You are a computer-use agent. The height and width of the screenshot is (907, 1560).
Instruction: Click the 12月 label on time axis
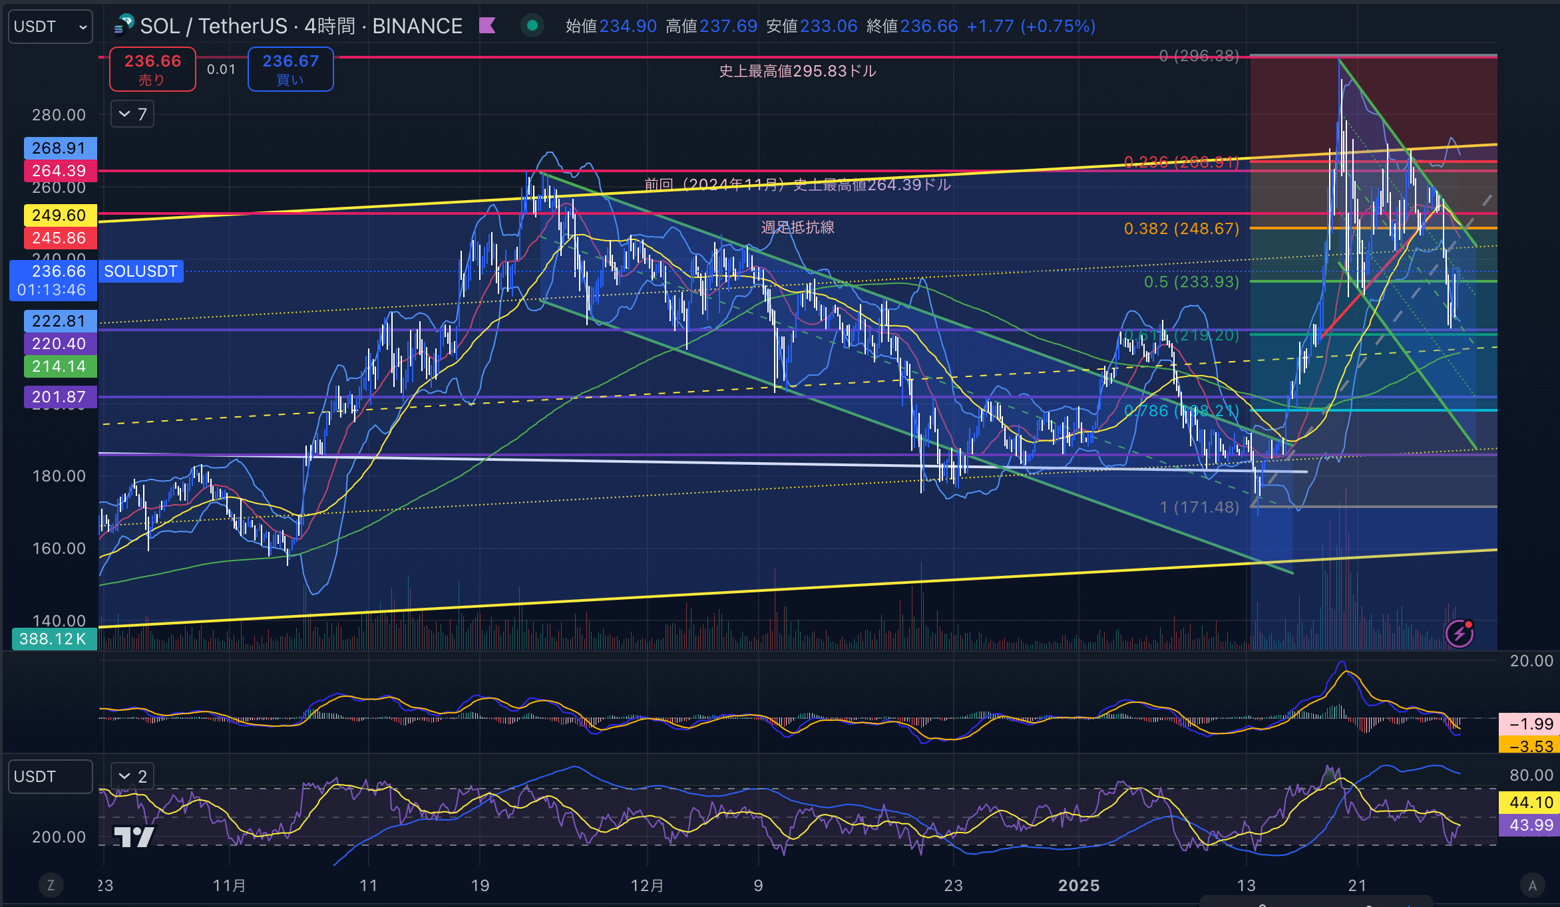pyautogui.click(x=648, y=886)
